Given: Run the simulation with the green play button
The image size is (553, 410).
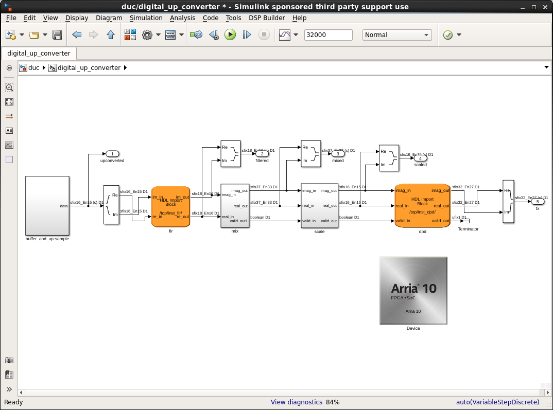Looking at the screenshot, I should click(230, 35).
